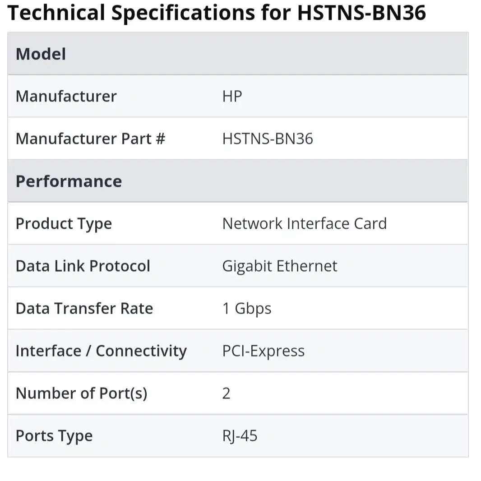Click the empty cell in Performance header row
This screenshot has height=481, width=481.
pyautogui.click(x=341, y=181)
